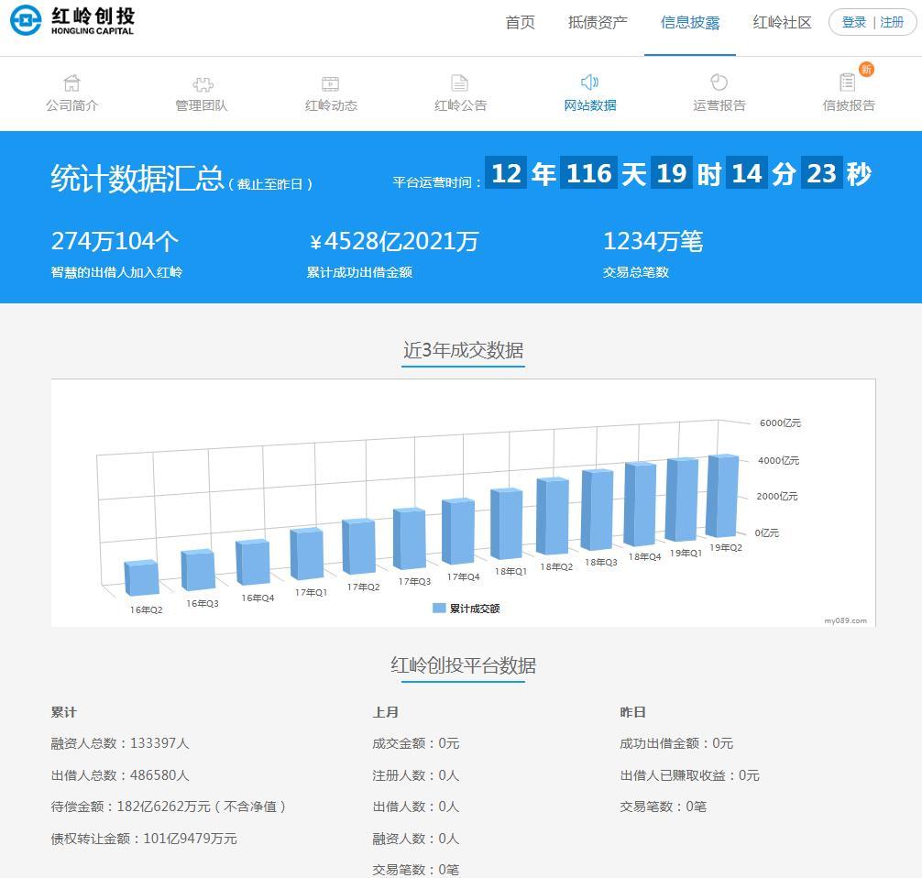Screen dimensions: 922x878
Task: Click the 1234万笔 transaction count
Action: click(x=653, y=241)
